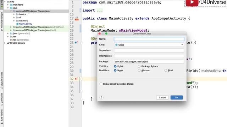This screenshot has width=227, height=127.
Task: Expand the java (generated) folder
Action: pos(8,34)
